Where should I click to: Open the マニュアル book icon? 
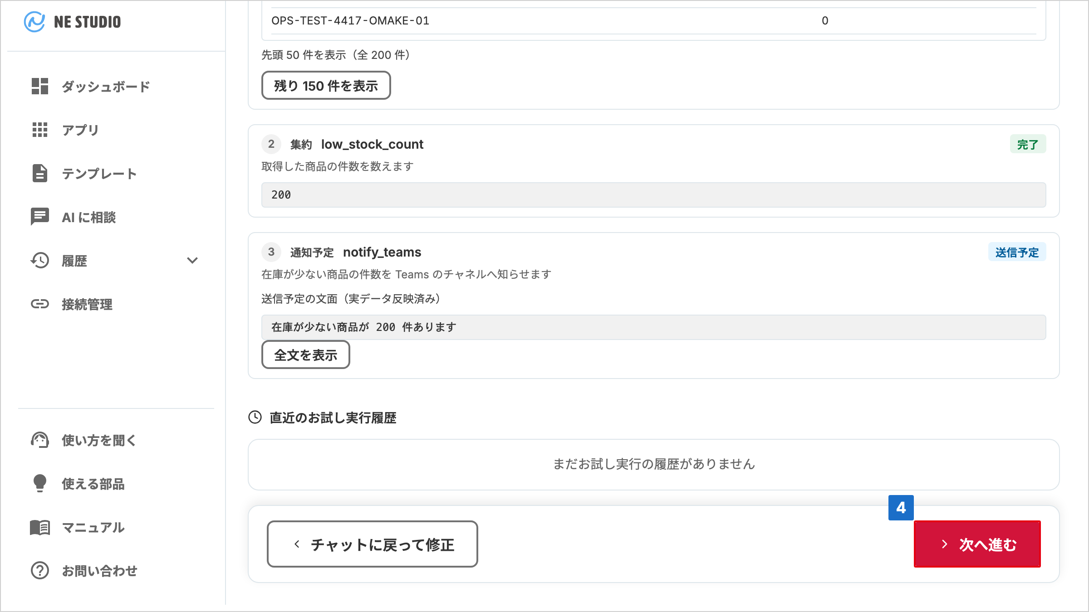point(40,527)
